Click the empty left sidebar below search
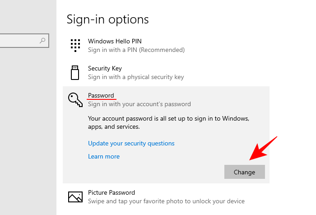Image resolution: width=316 pixels, height=215 pixels. click(27, 136)
